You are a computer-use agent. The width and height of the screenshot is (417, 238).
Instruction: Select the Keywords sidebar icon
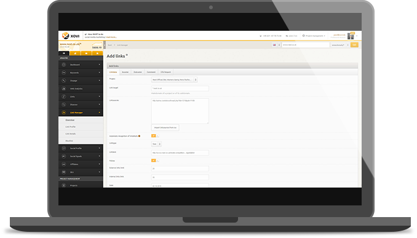(64, 73)
